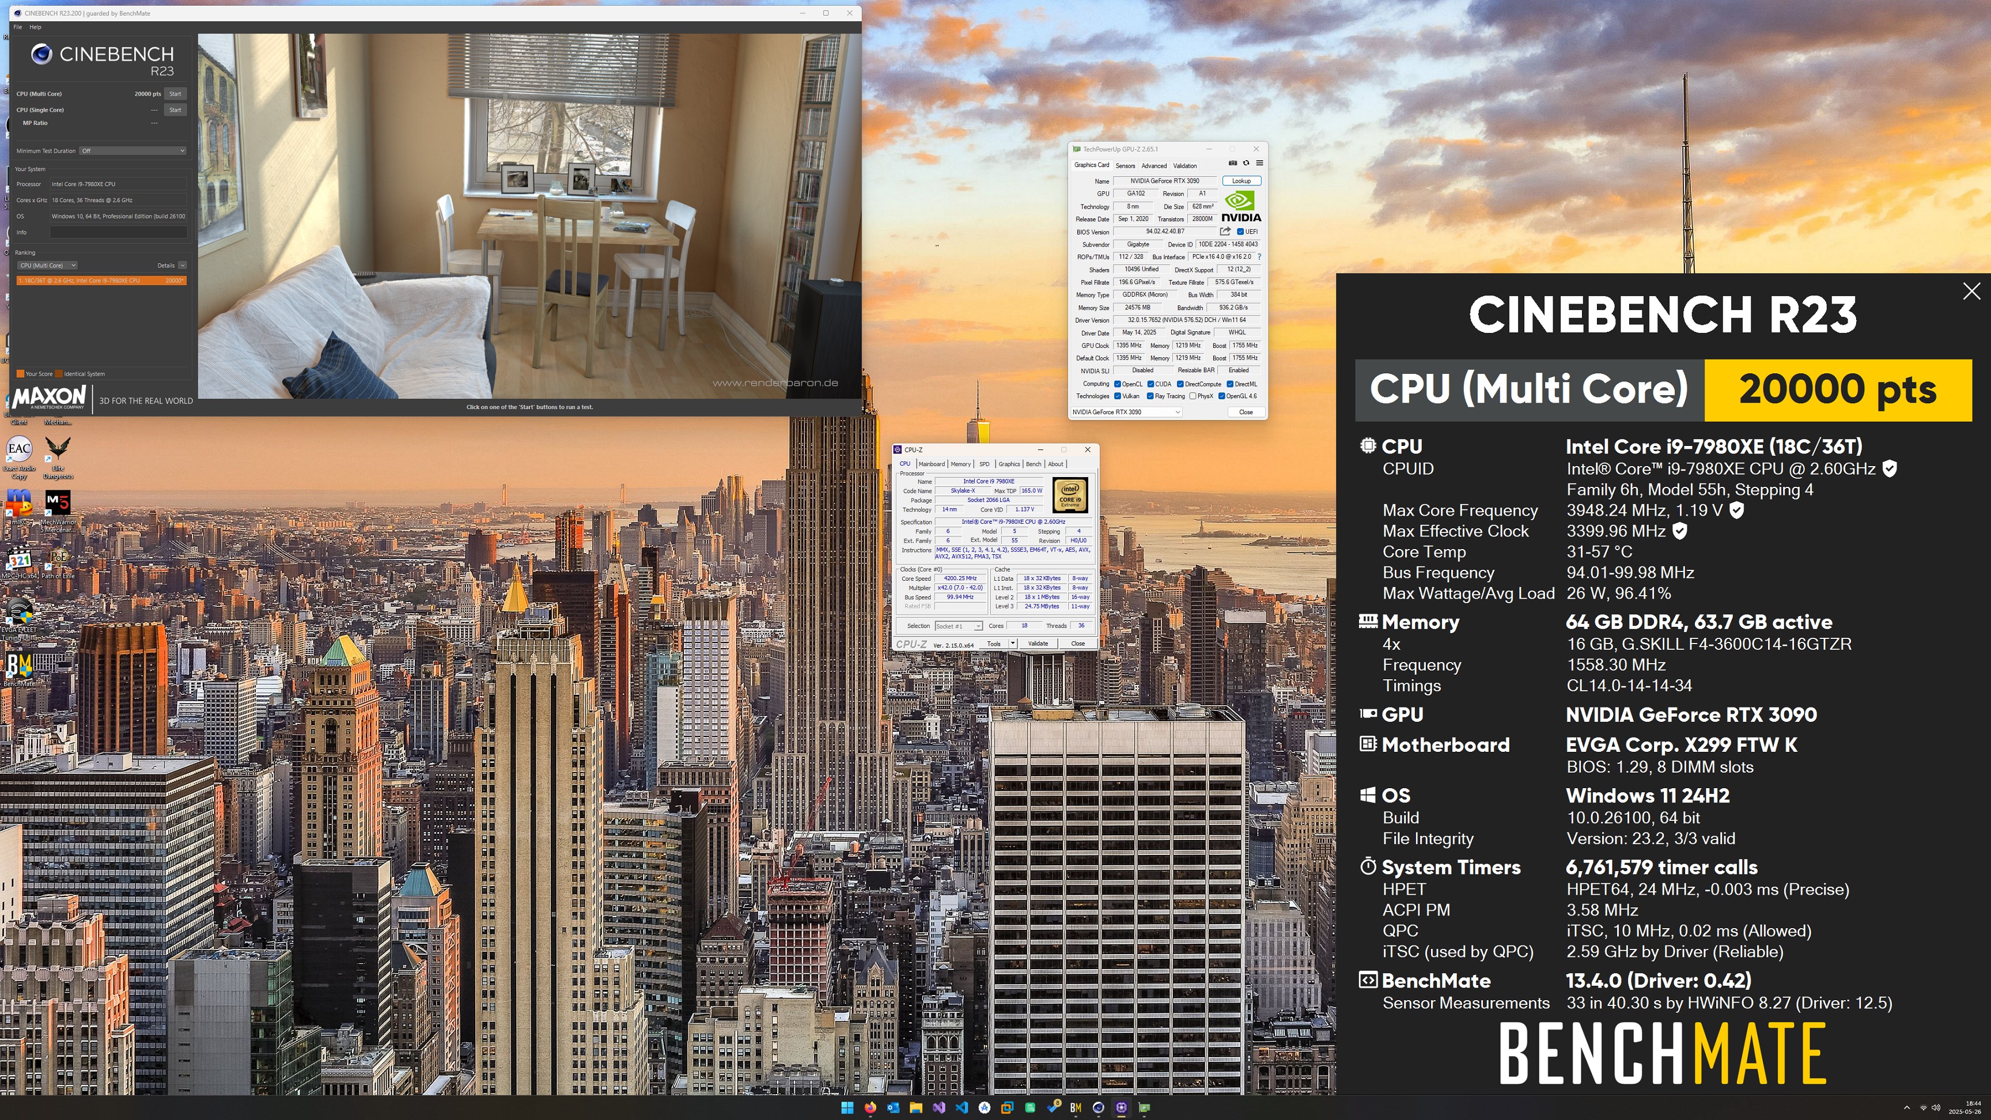
Task: Start the CPU (Multi Core) test
Action: (176, 93)
